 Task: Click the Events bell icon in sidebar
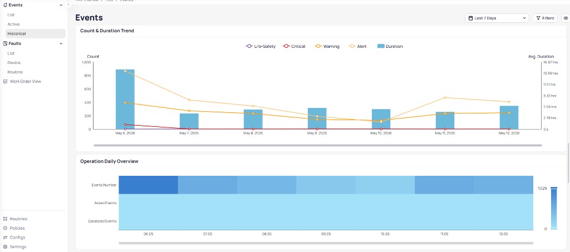click(x=5, y=5)
